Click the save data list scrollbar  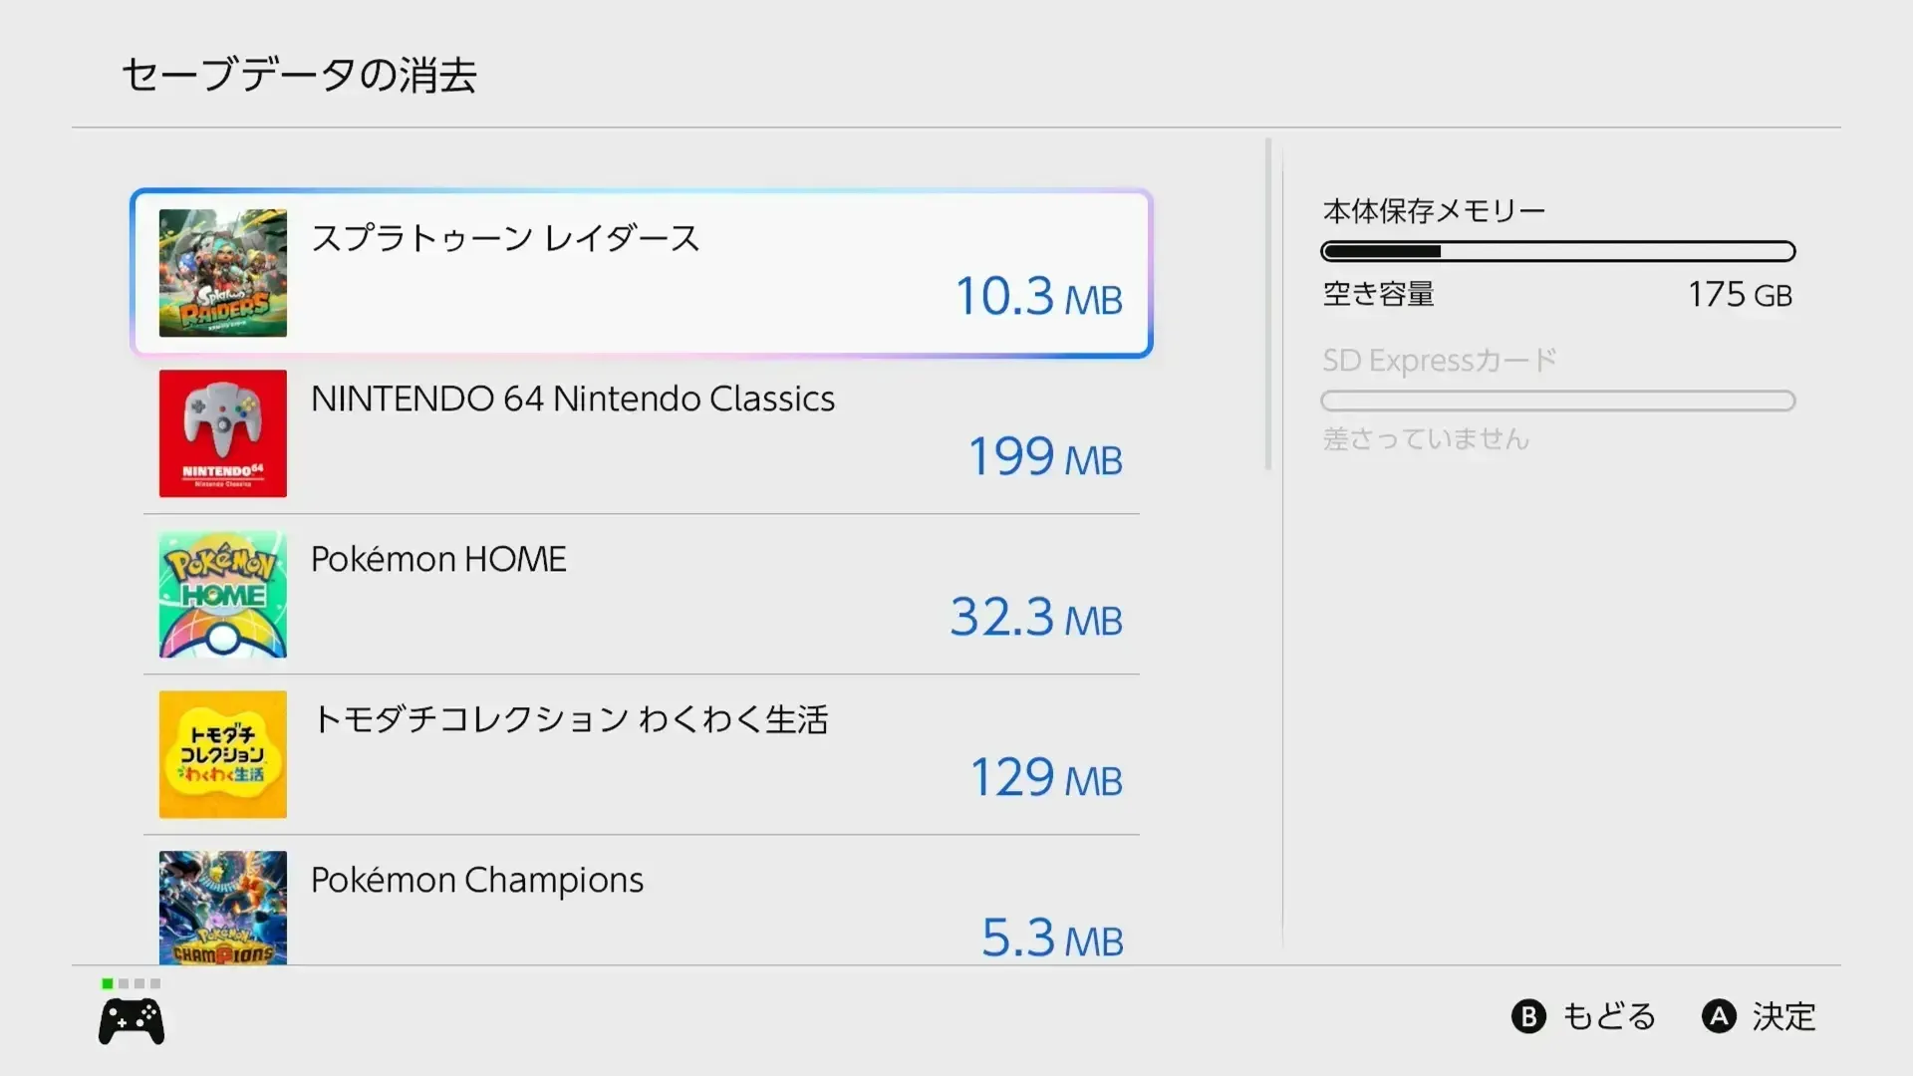(x=1268, y=304)
